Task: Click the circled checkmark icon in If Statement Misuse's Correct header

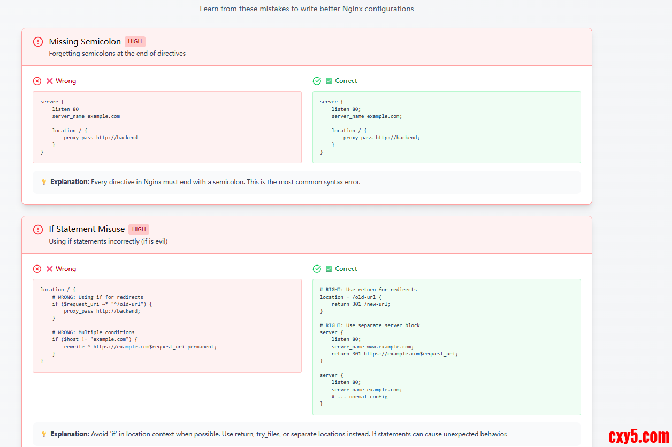Action: [317, 269]
